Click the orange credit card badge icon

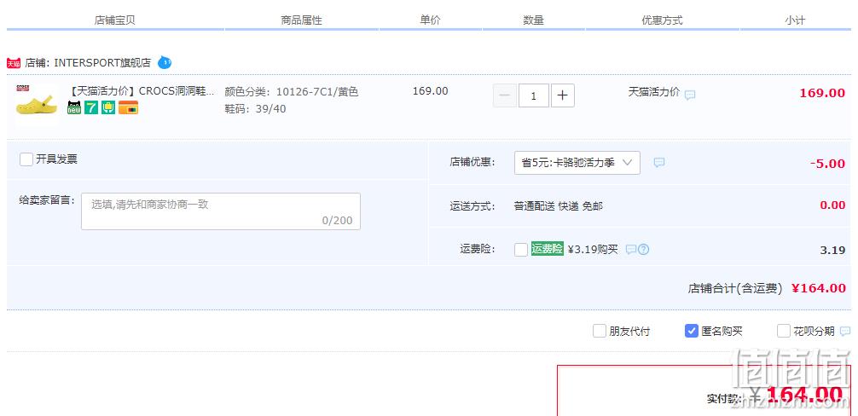[x=128, y=107]
